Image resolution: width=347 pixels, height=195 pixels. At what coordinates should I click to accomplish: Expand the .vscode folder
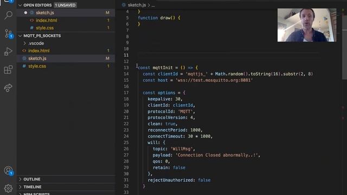click(x=66, y=43)
